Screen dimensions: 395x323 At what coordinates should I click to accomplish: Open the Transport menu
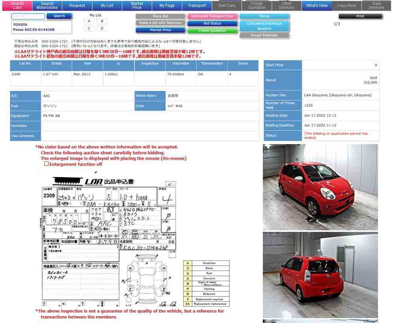[x=197, y=5]
